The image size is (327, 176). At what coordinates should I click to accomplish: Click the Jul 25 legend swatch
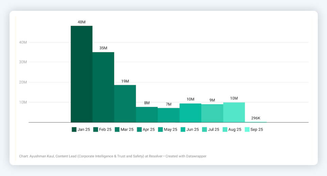point(204,129)
